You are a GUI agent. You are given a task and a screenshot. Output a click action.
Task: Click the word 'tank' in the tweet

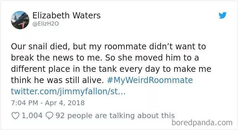[x=108, y=69]
